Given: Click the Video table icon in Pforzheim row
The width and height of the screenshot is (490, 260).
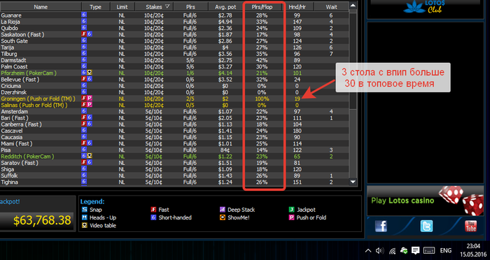Looking at the screenshot, I should (x=90, y=73).
